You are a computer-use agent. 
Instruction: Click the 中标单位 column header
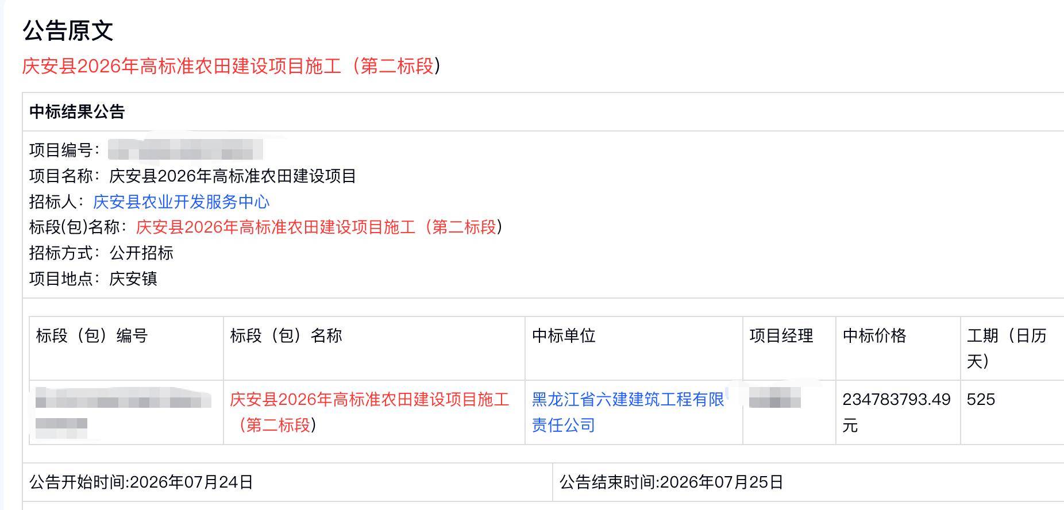point(564,335)
